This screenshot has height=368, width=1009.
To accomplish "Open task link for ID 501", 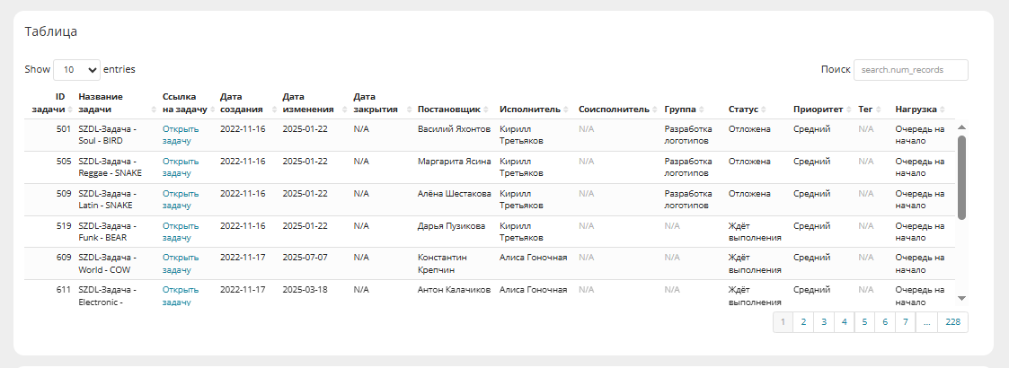I will [181, 135].
